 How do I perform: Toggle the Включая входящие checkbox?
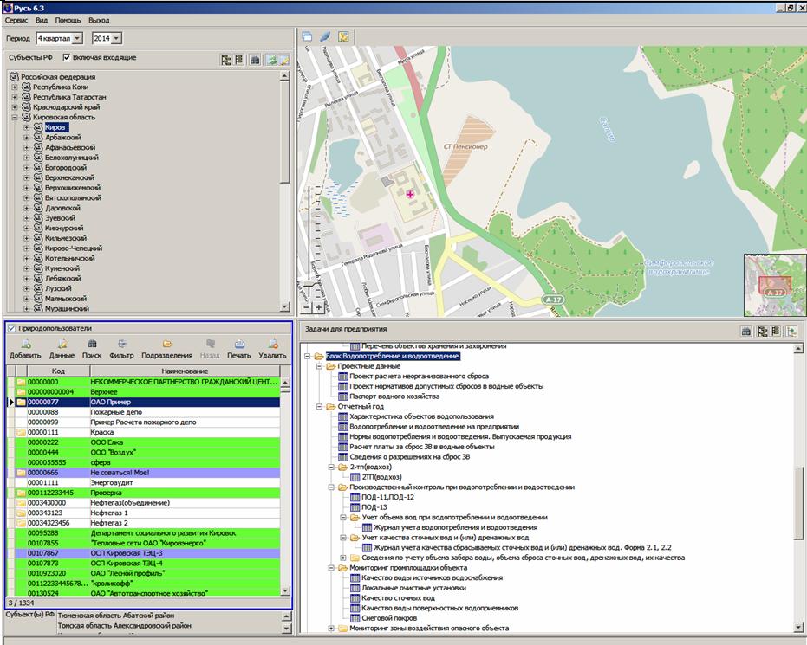(68, 58)
